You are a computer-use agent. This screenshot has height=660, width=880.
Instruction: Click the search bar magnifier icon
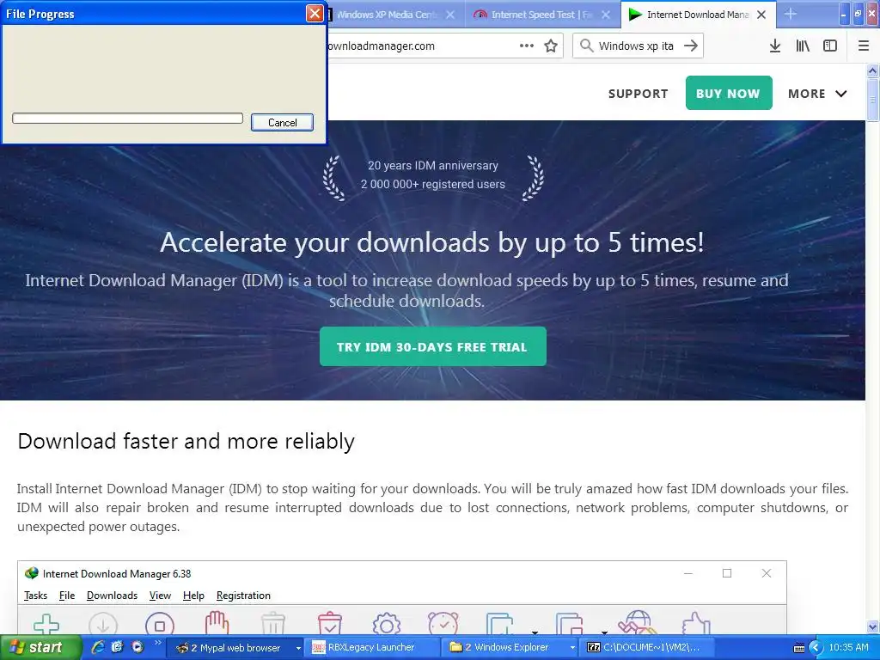point(586,46)
